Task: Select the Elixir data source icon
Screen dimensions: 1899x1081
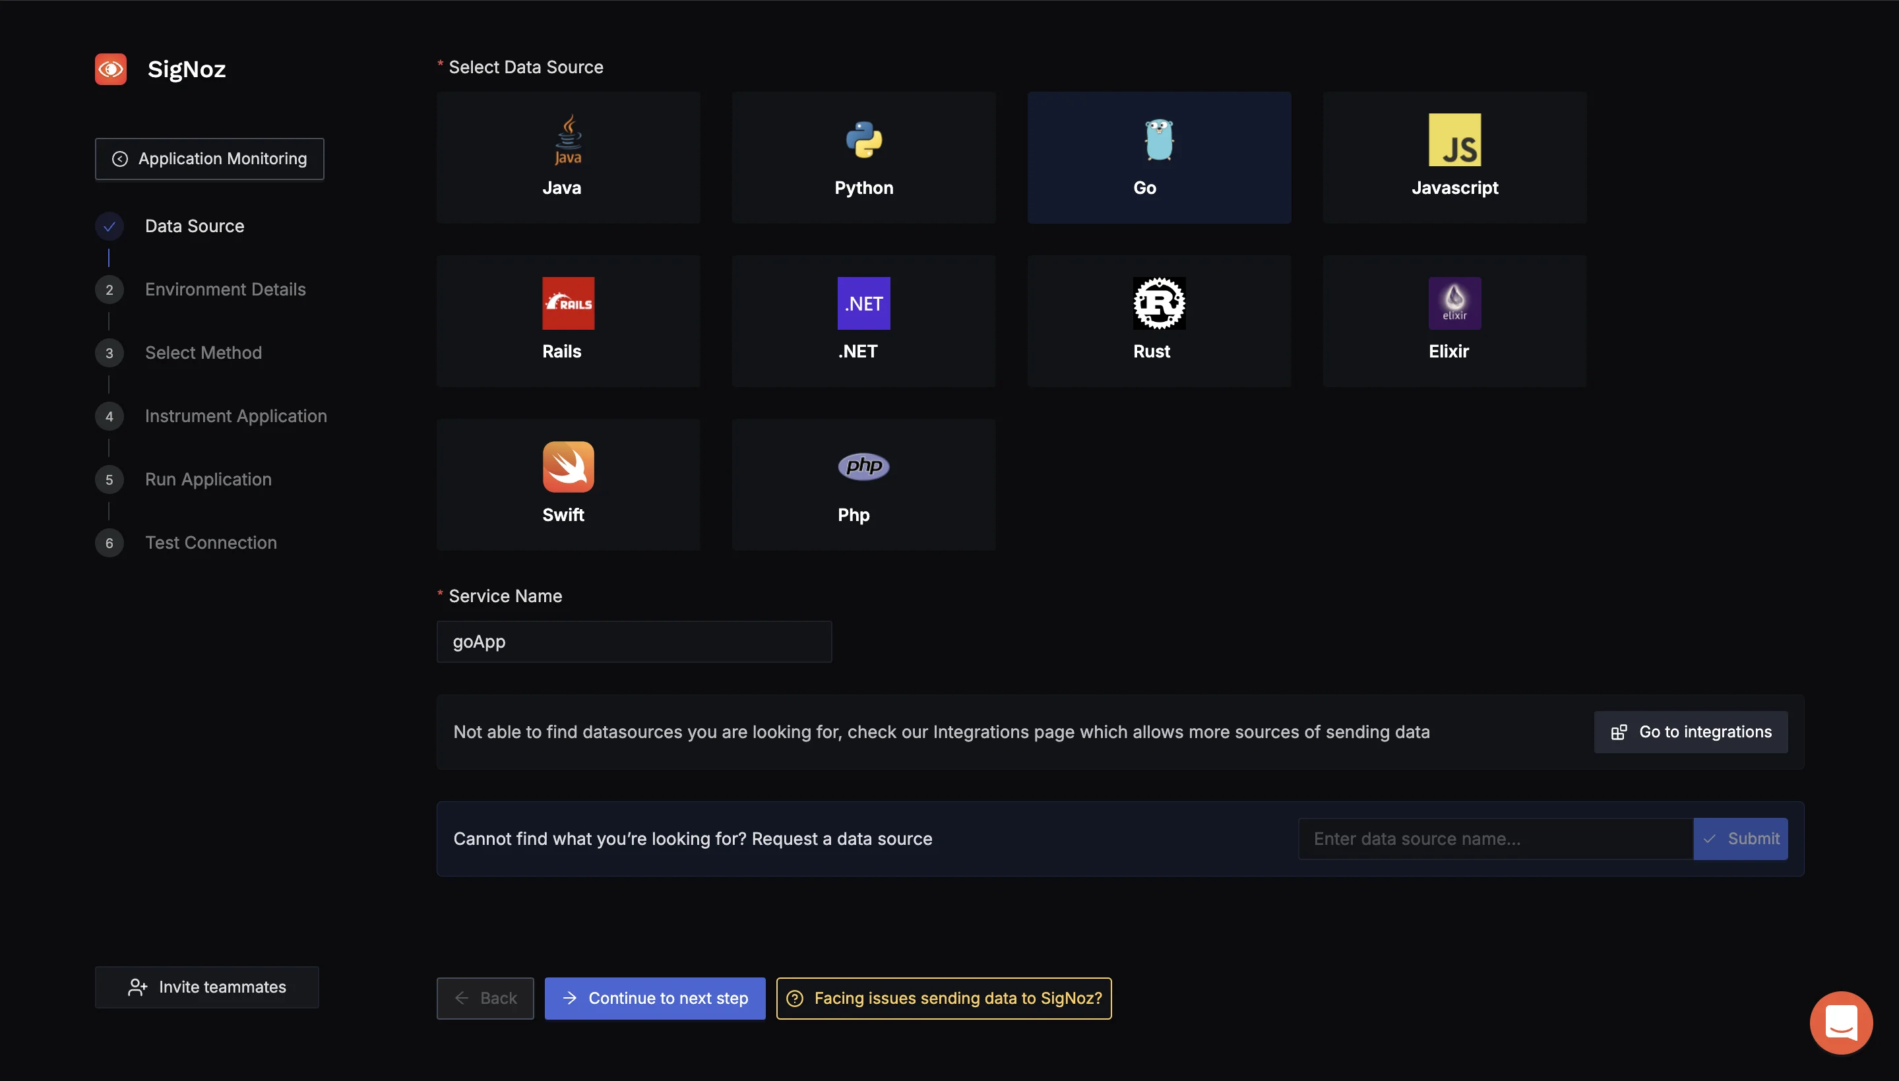Action: 1454,303
